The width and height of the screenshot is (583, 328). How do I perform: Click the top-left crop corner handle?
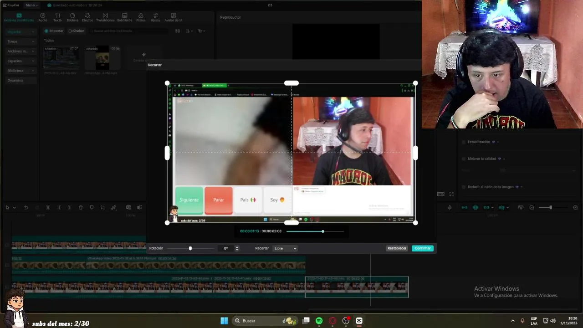pos(167,83)
